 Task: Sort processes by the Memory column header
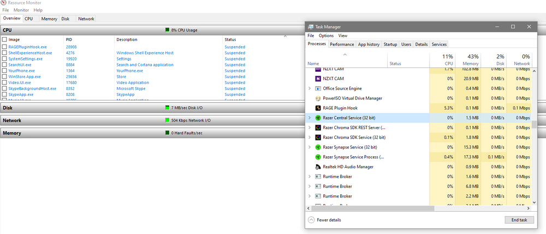pyautogui.click(x=468, y=60)
